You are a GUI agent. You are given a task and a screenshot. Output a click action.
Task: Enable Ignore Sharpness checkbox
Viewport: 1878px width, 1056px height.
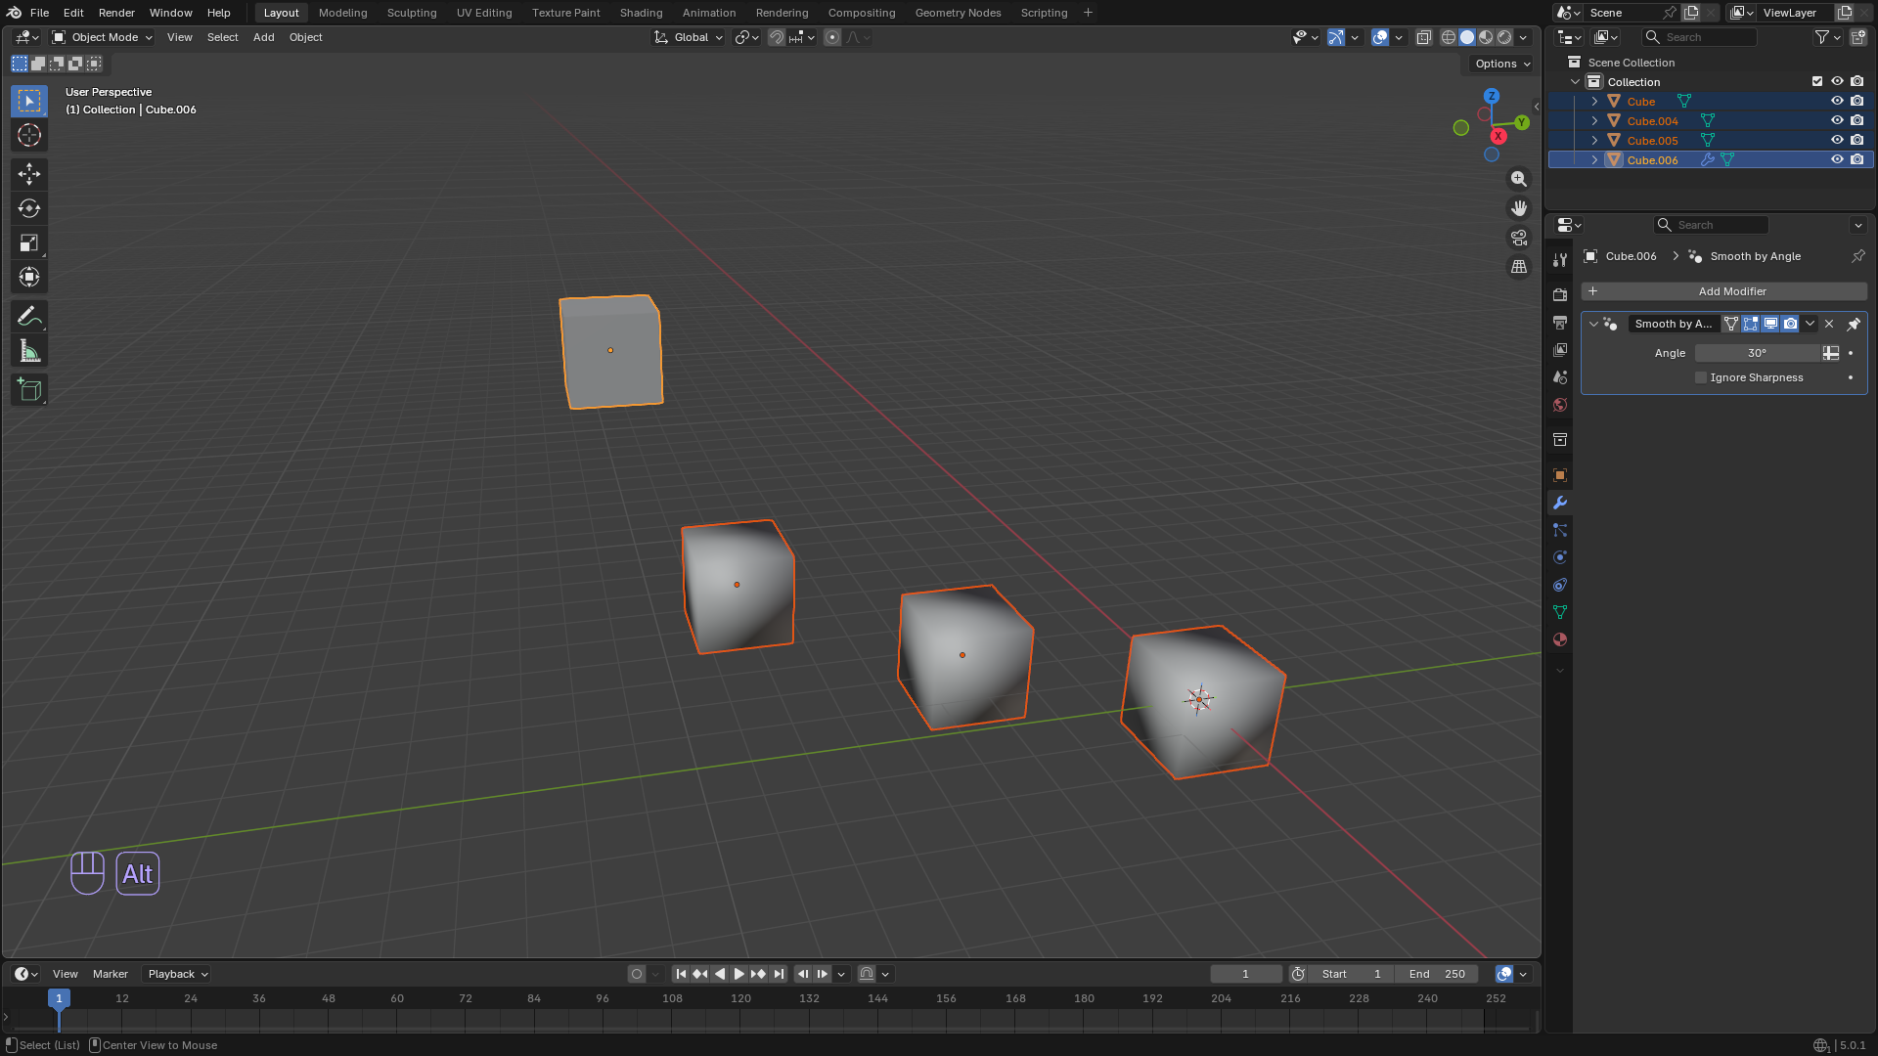1701,377
